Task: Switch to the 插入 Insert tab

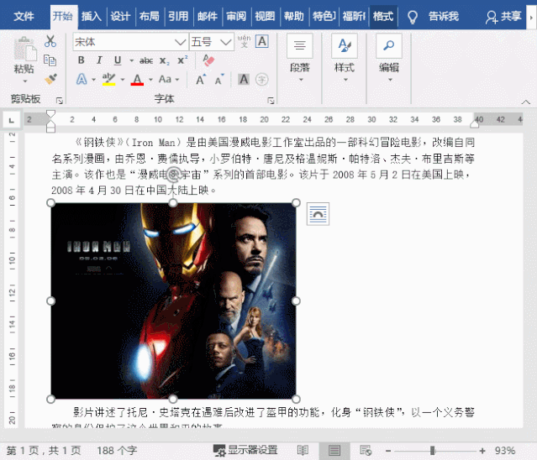Action: pyautogui.click(x=91, y=17)
